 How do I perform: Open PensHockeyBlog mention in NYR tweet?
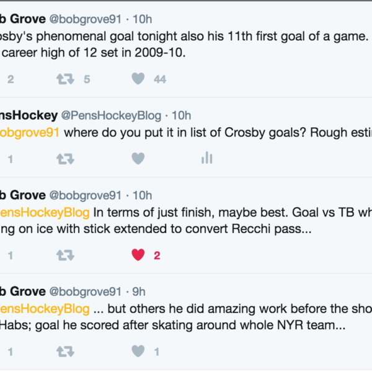click(x=45, y=308)
